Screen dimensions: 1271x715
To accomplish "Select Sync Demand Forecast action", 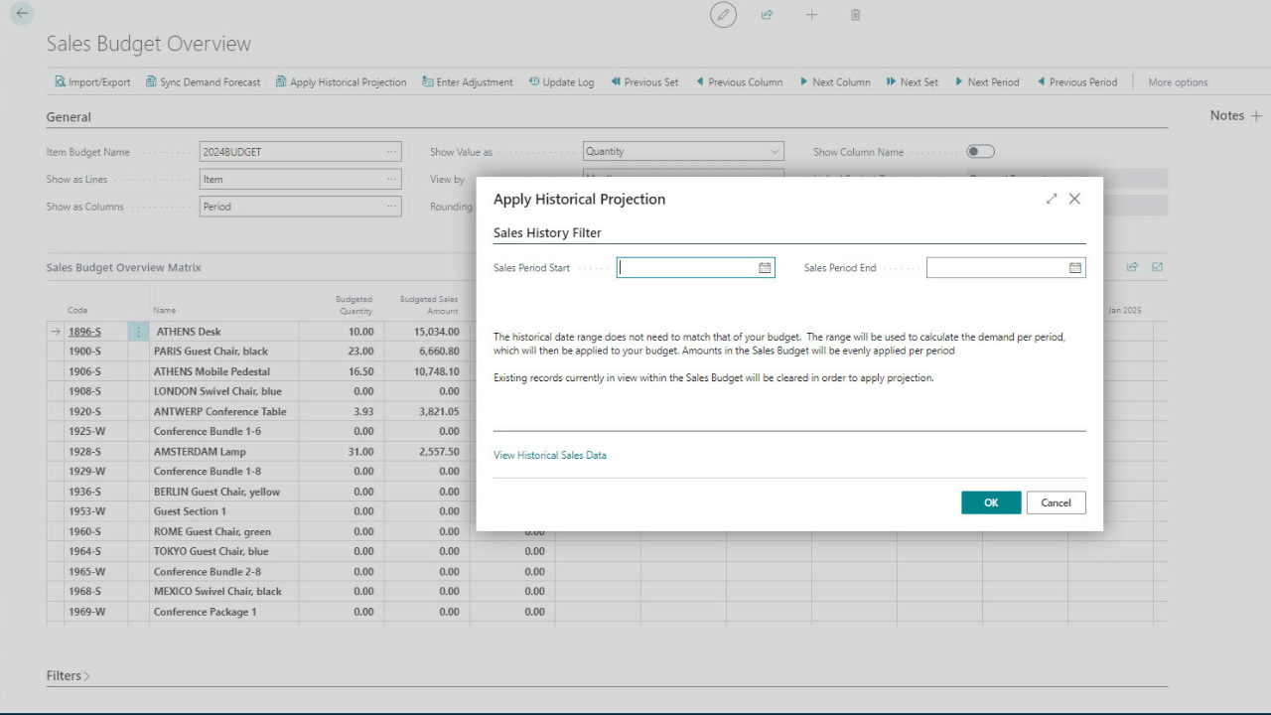I will click(203, 82).
